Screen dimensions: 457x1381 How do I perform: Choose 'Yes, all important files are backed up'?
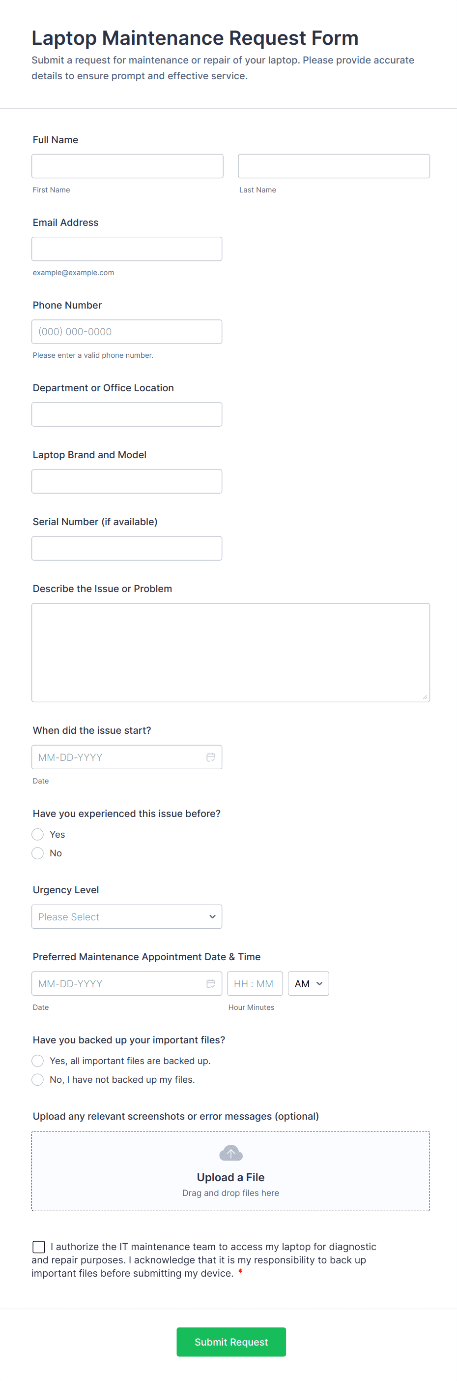(38, 1061)
